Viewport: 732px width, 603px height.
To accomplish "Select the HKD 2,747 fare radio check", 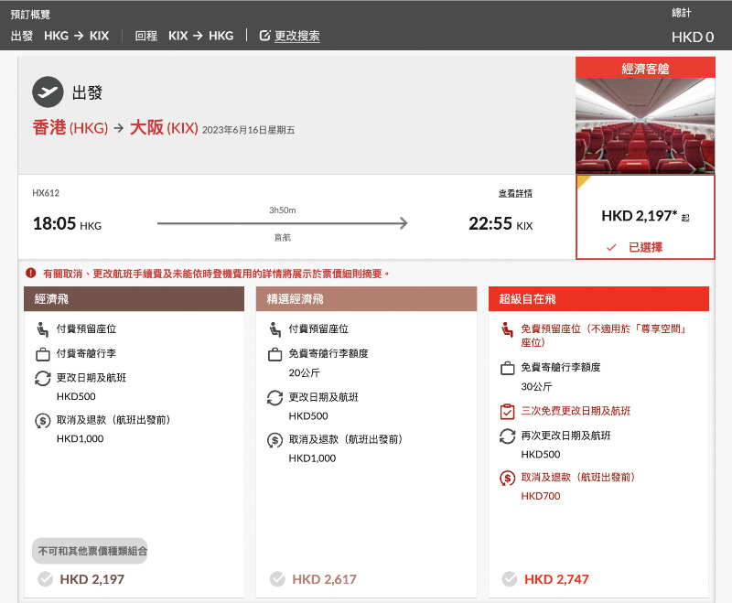I will coord(510,579).
